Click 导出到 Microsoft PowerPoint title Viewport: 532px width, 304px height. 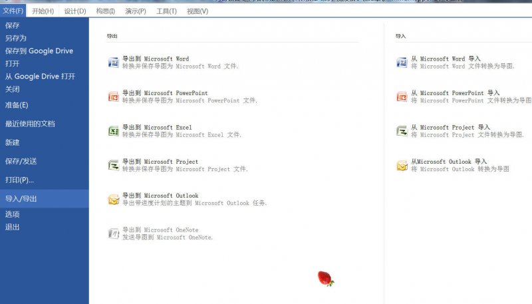(x=165, y=93)
